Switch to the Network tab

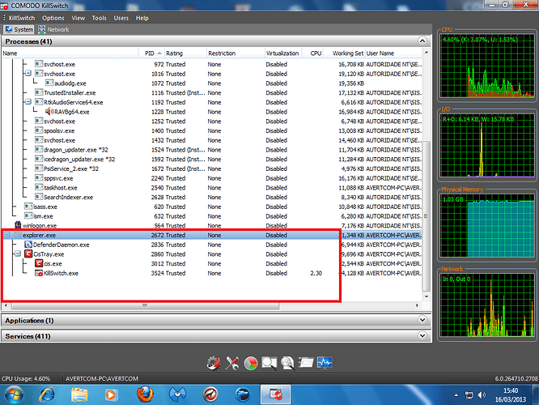(x=54, y=30)
